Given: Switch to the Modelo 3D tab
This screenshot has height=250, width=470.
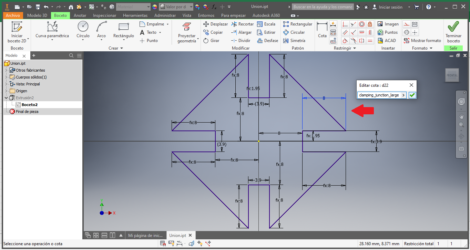Looking at the screenshot, I should [x=37, y=15].
